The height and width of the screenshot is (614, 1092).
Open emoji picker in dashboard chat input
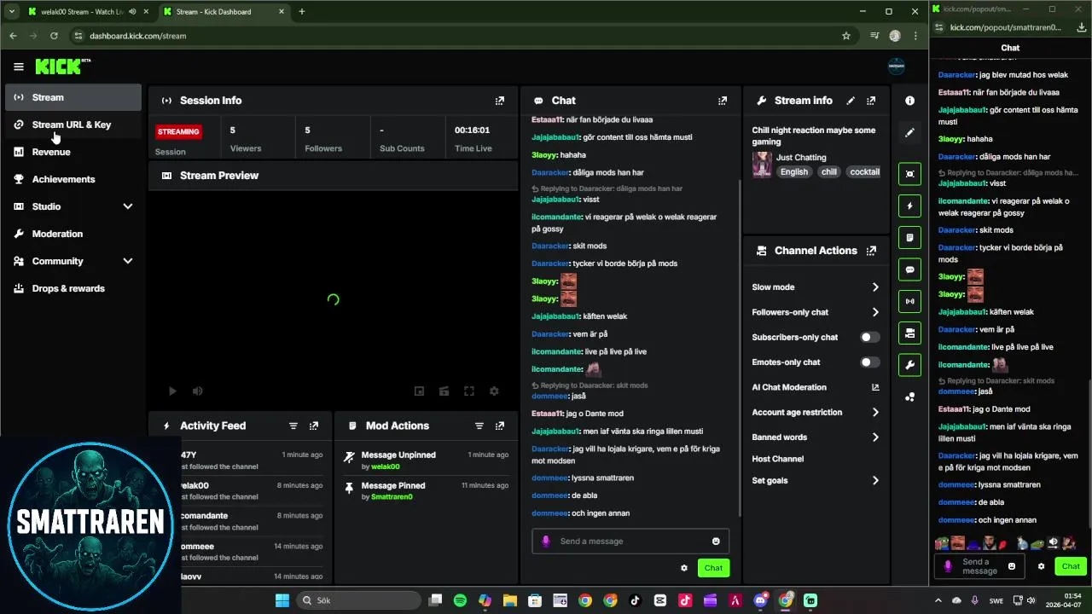click(716, 542)
